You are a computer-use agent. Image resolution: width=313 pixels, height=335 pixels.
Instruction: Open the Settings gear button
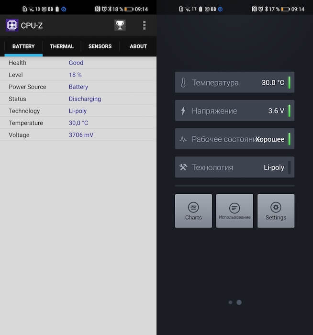(x=276, y=211)
